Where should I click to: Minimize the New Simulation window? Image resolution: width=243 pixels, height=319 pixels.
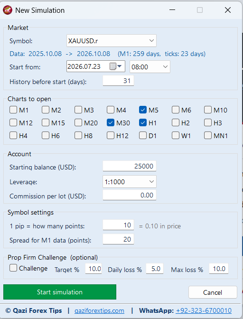[172, 10]
